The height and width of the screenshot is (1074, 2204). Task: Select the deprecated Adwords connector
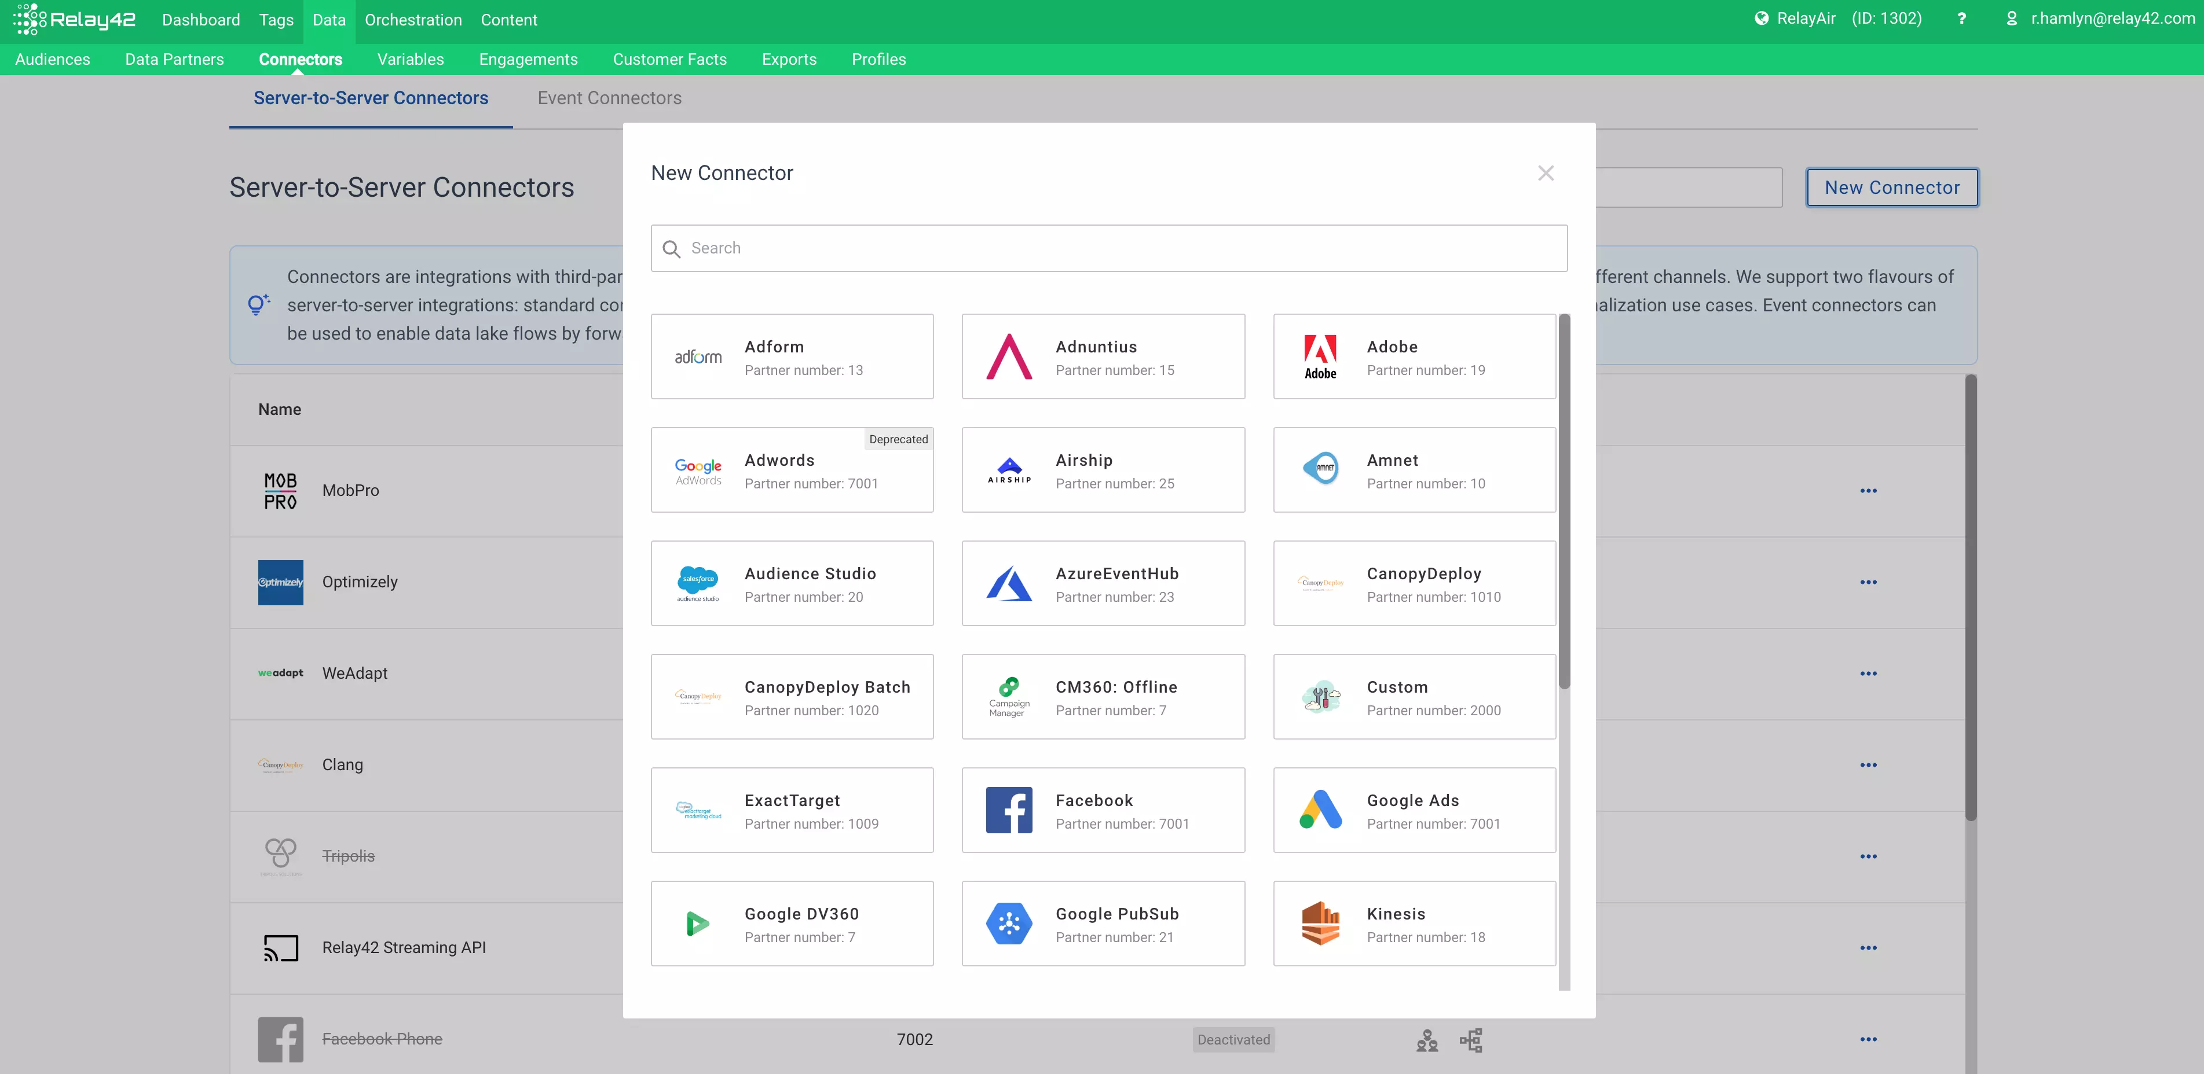pyautogui.click(x=792, y=470)
